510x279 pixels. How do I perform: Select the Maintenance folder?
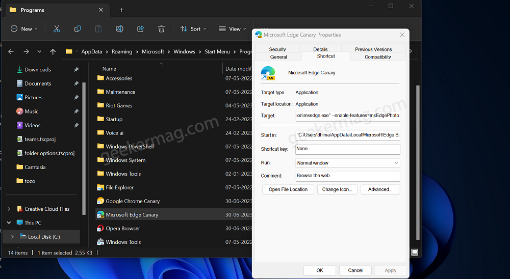pos(120,92)
